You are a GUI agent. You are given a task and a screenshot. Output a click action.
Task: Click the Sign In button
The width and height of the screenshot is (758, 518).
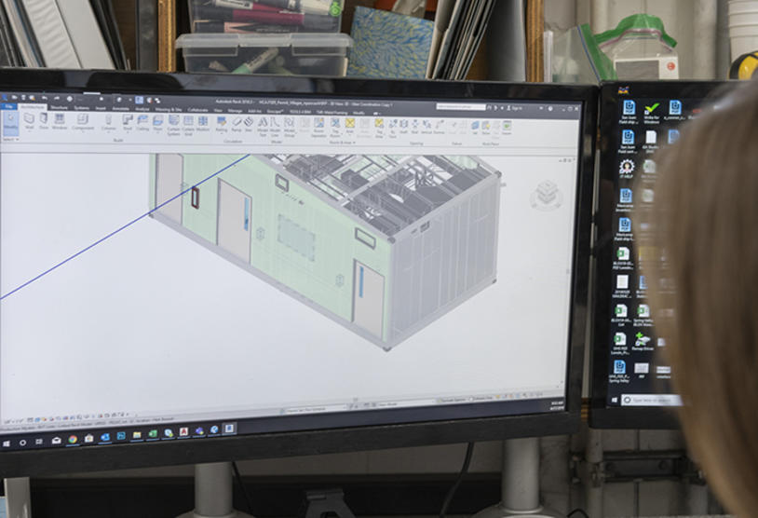point(513,108)
